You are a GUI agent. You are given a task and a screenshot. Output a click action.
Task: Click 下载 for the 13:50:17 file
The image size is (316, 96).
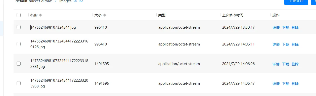(286, 28)
